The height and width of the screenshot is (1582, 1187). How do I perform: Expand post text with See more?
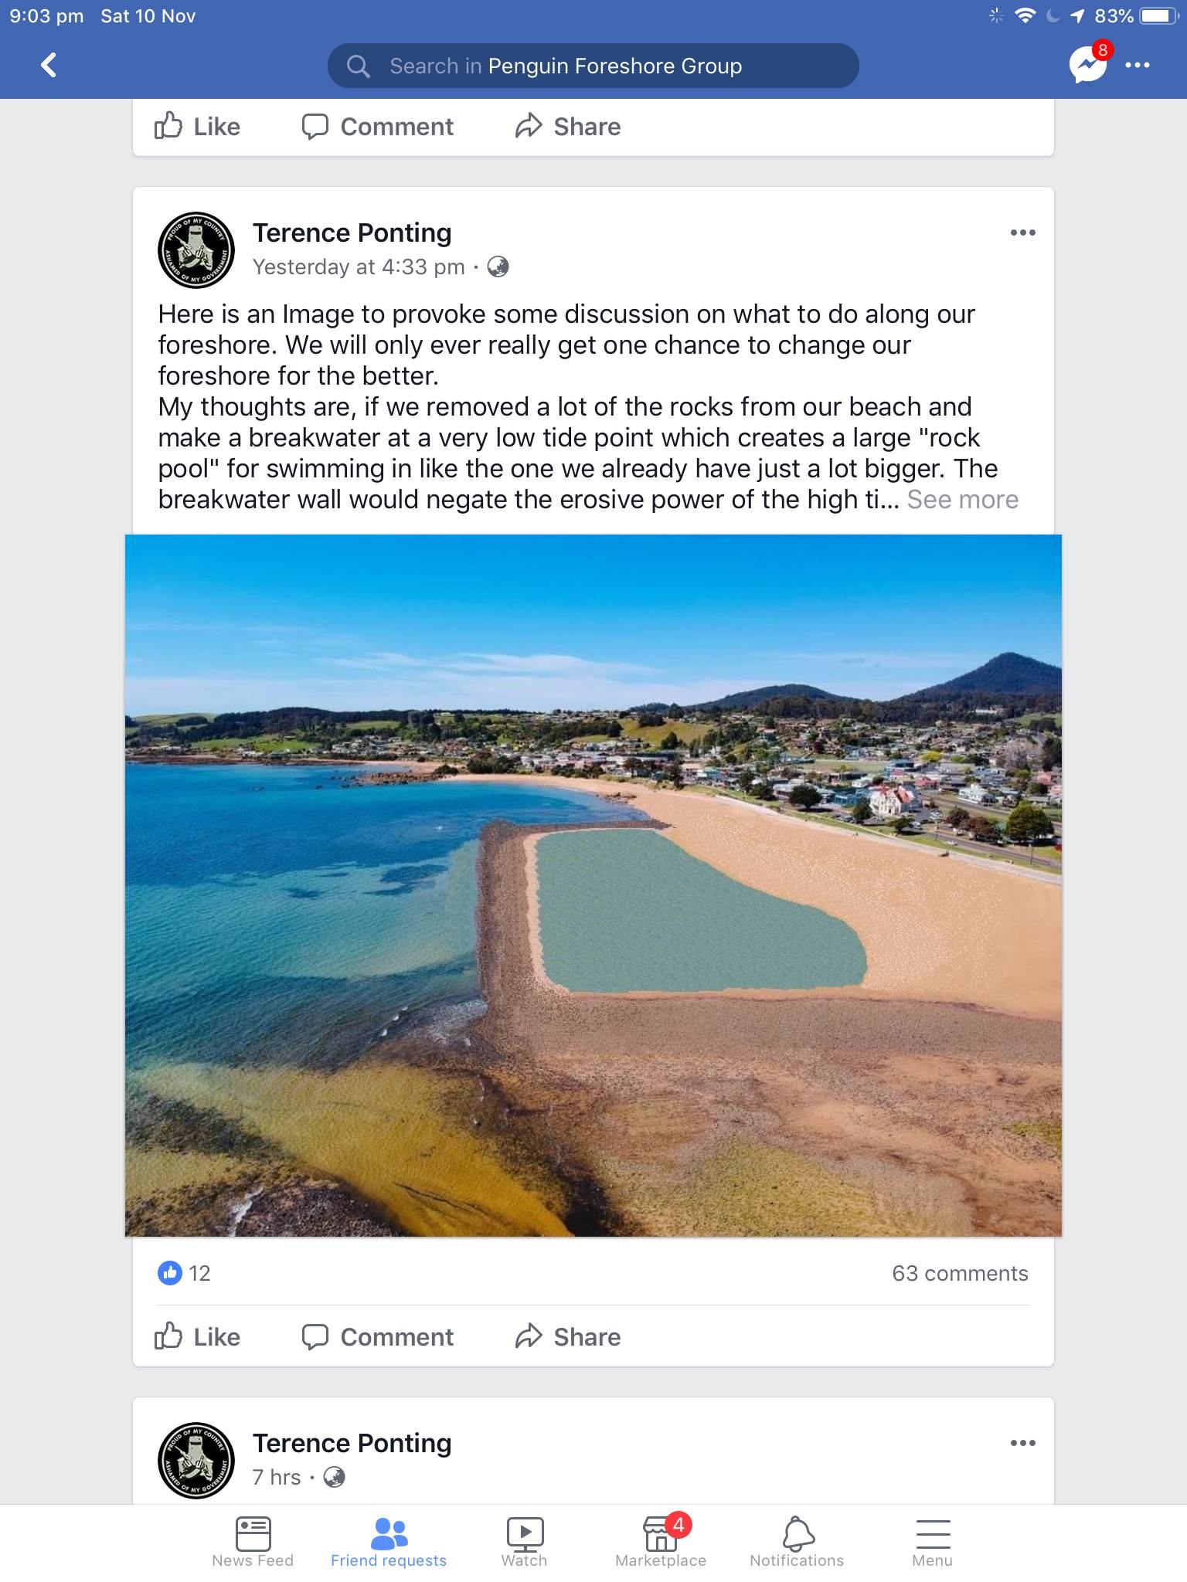point(962,500)
